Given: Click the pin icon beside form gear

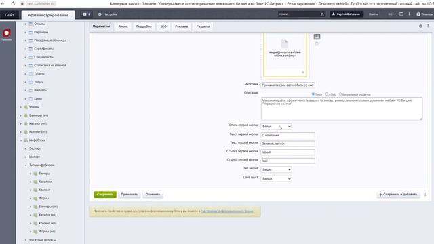Looking at the screenshot, I should pyautogui.click(x=428, y=26).
